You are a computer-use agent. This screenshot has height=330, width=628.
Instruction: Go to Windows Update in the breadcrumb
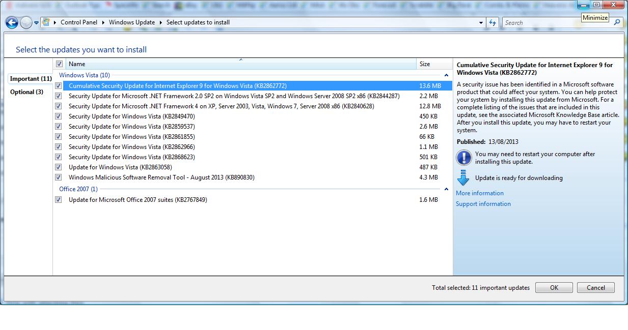(132, 22)
